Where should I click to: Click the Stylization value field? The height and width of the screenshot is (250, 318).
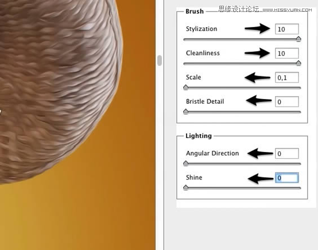click(x=287, y=29)
